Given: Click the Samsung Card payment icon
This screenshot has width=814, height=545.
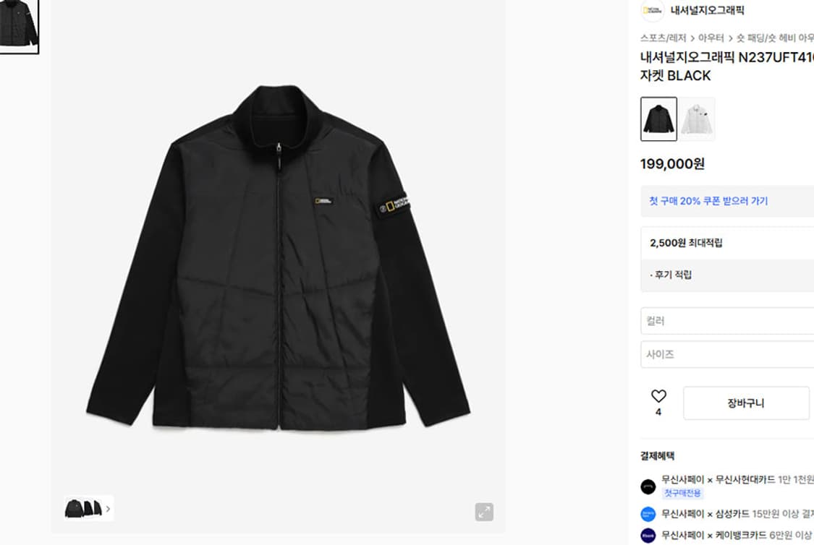Looking at the screenshot, I should pyautogui.click(x=648, y=514).
